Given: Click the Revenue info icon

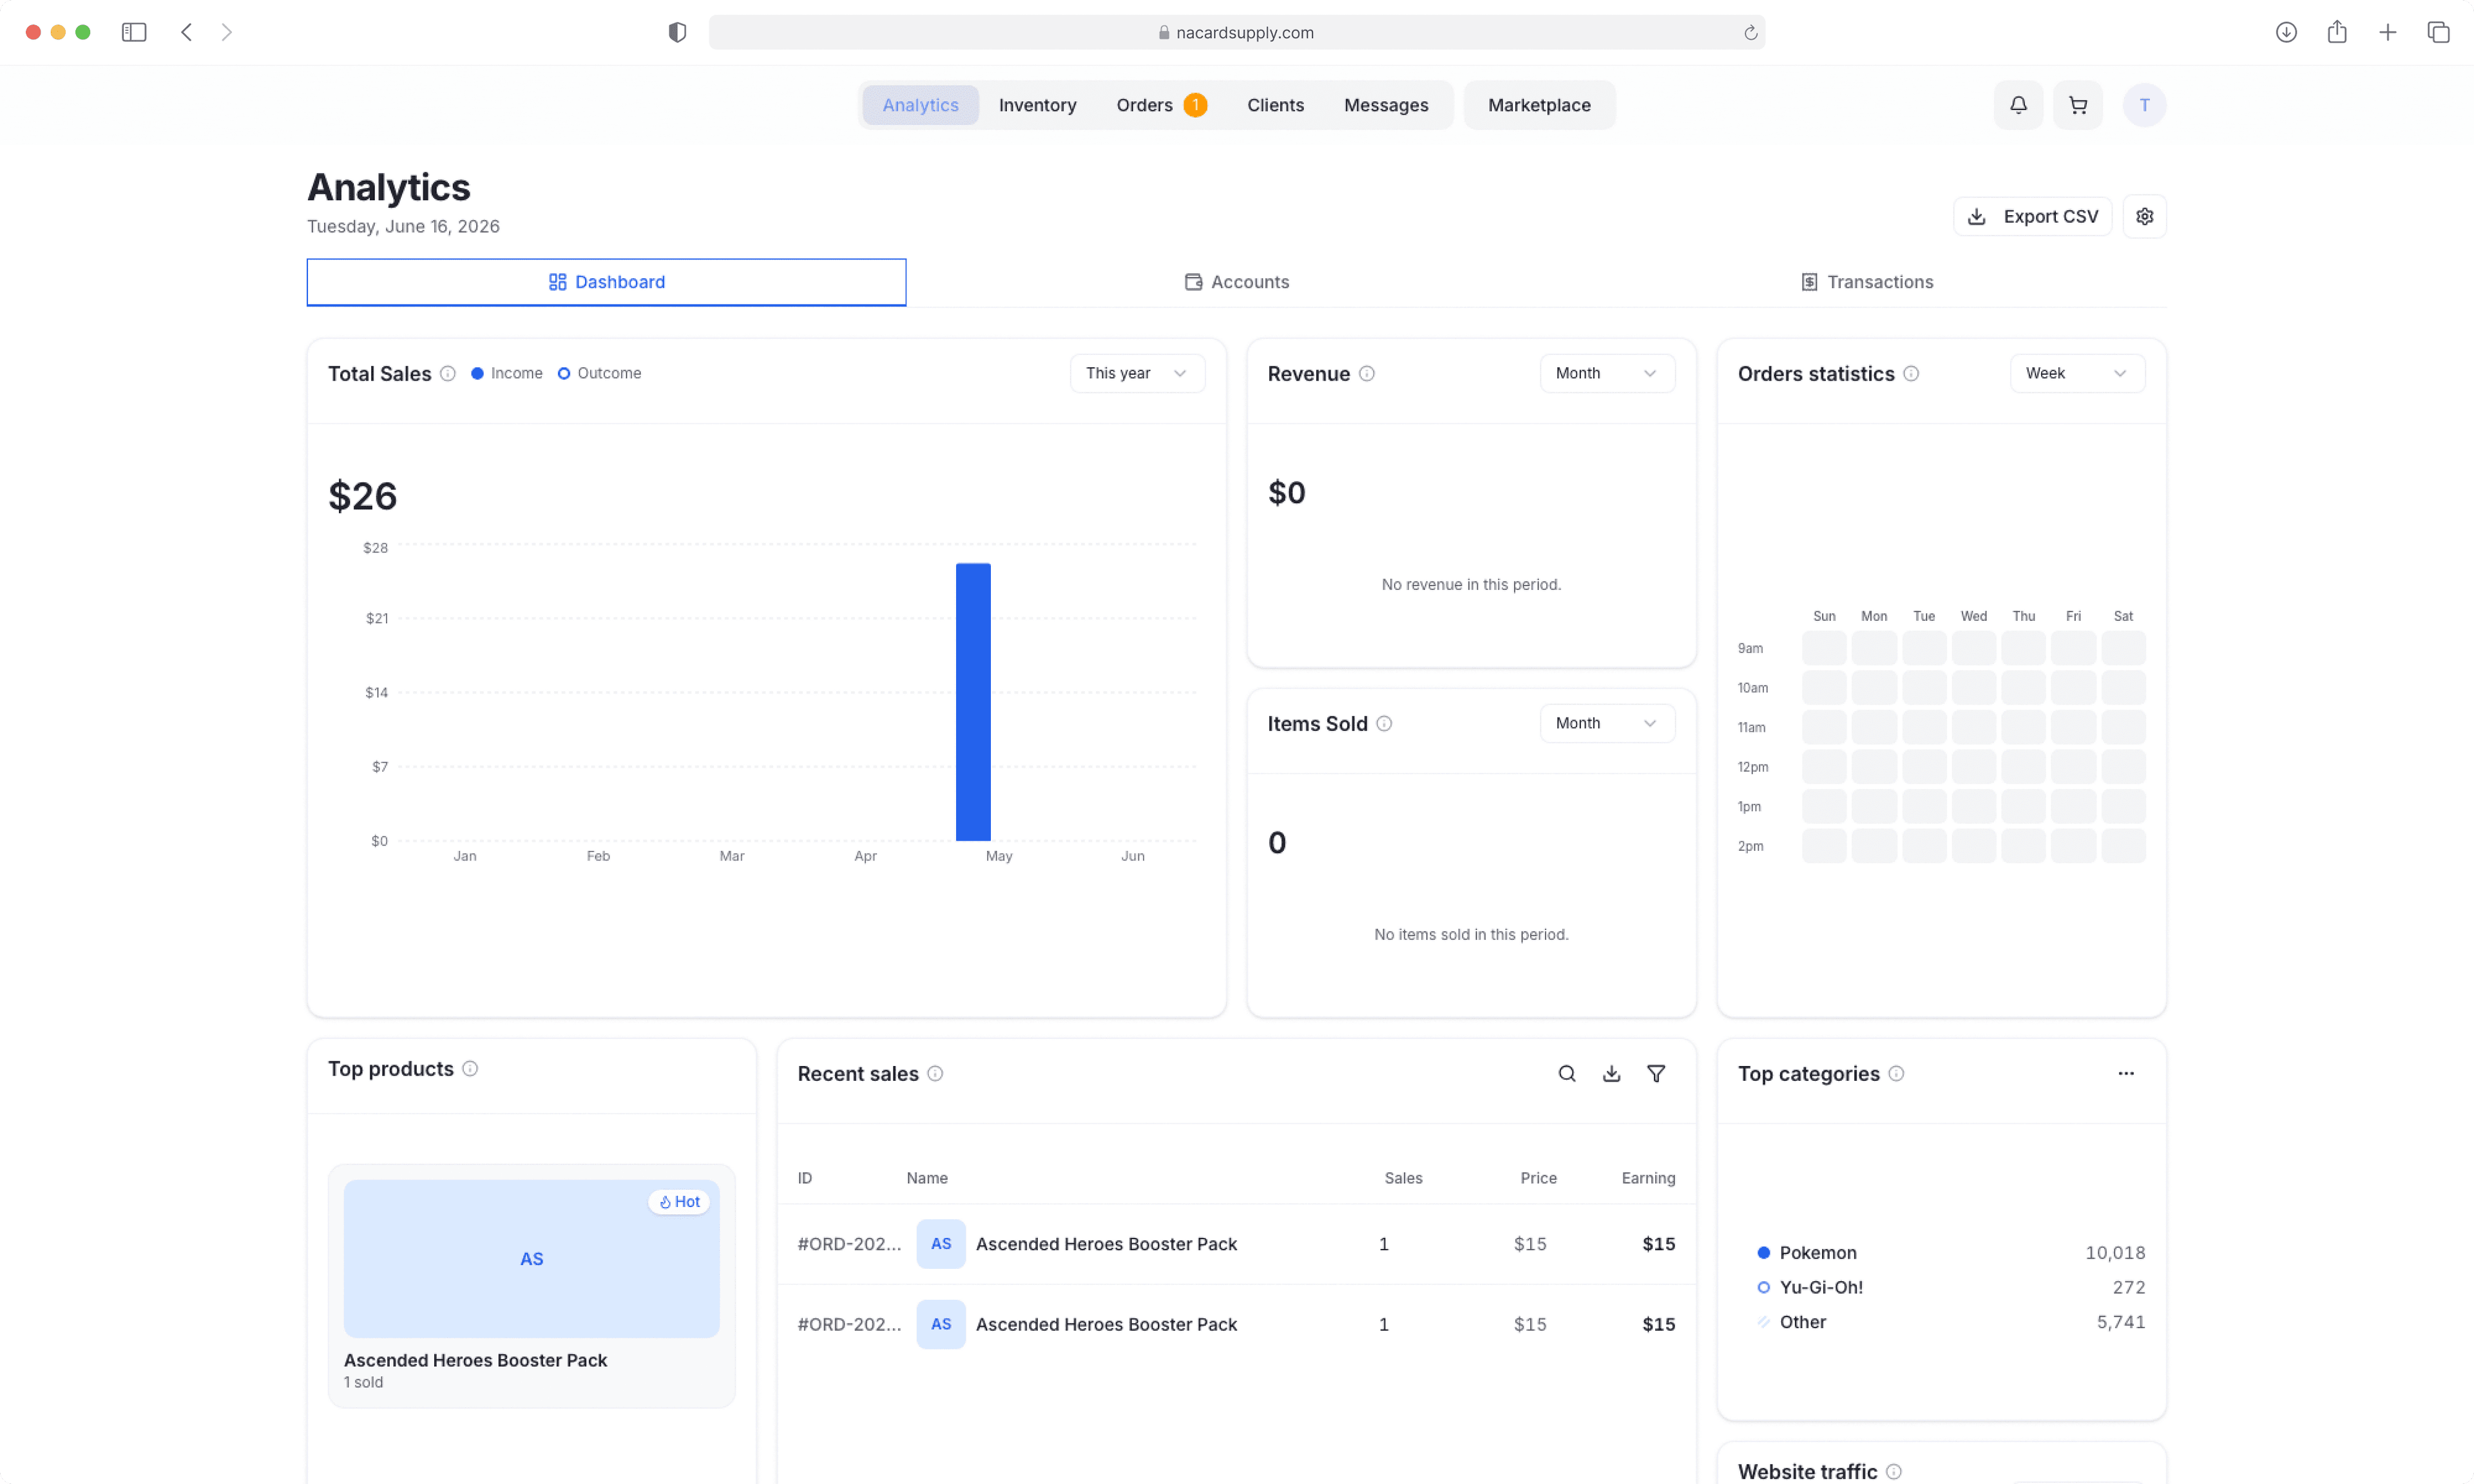Looking at the screenshot, I should (x=1366, y=373).
